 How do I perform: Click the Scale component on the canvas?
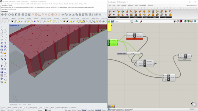point(145,63)
